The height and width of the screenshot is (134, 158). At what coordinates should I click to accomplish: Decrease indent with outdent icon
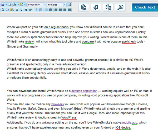pyautogui.click(x=46, y=10)
